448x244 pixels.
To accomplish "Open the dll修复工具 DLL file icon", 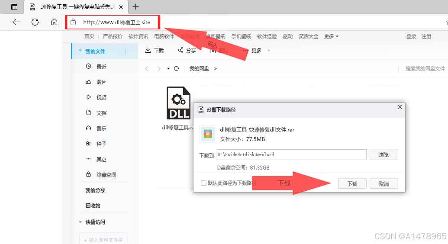I will [x=178, y=103].
